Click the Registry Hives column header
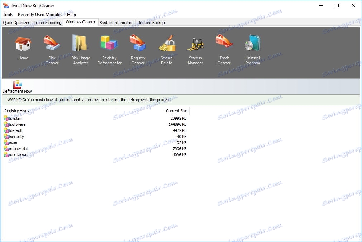The image size is (362, 242). 59,111
